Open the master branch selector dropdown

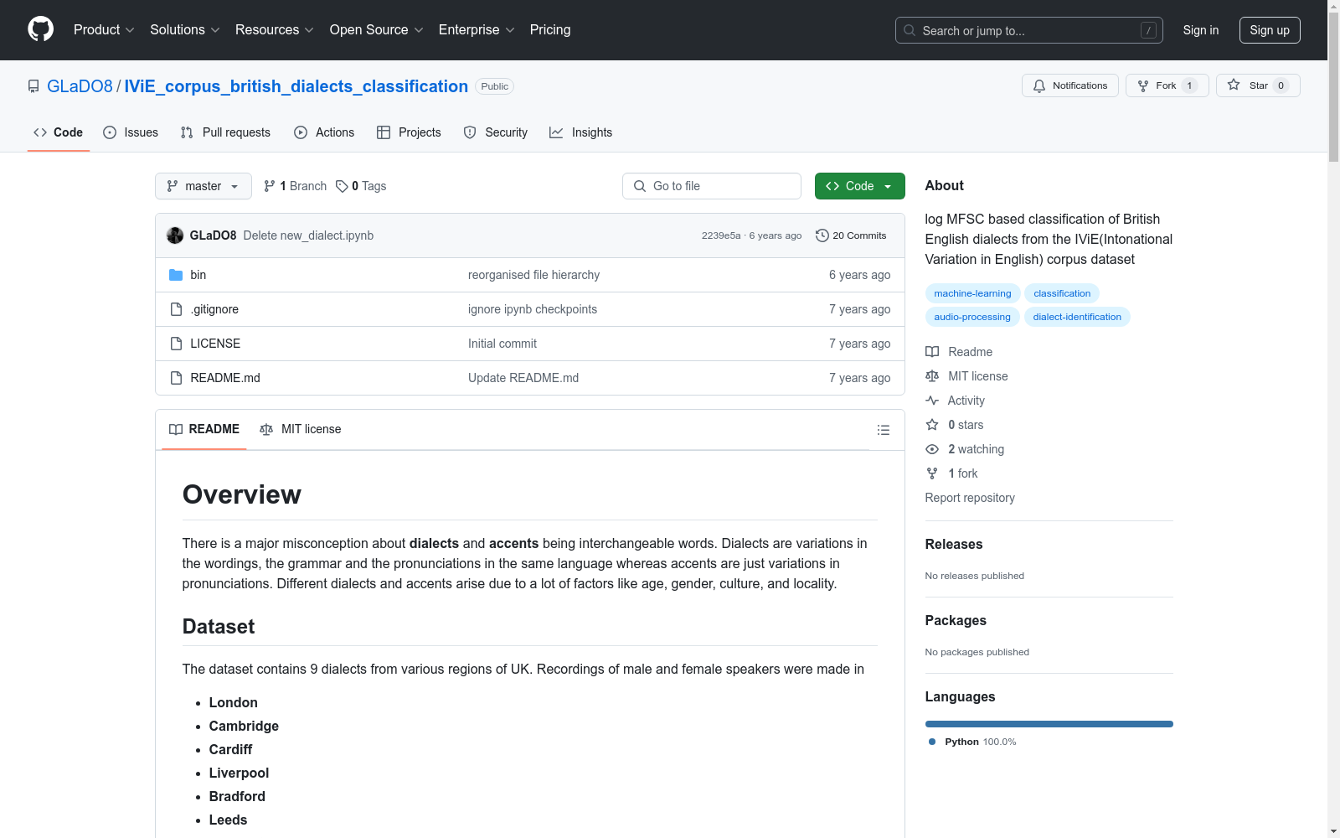(204, 186)
